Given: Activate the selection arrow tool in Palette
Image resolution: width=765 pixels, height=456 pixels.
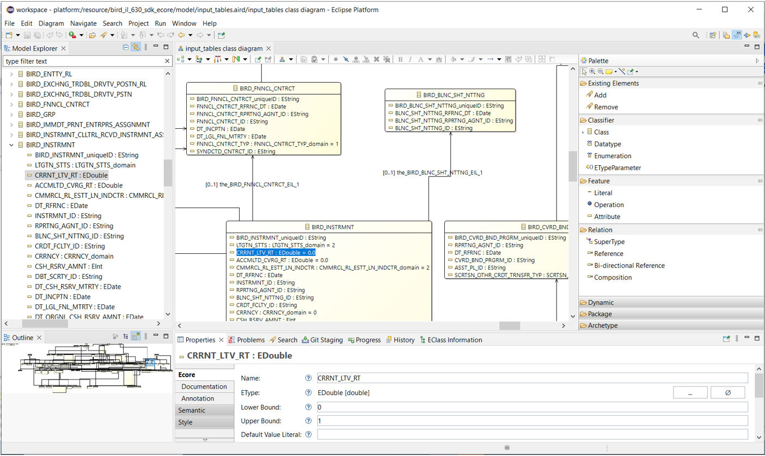Looking at the screenshot, I should [584, 71].
